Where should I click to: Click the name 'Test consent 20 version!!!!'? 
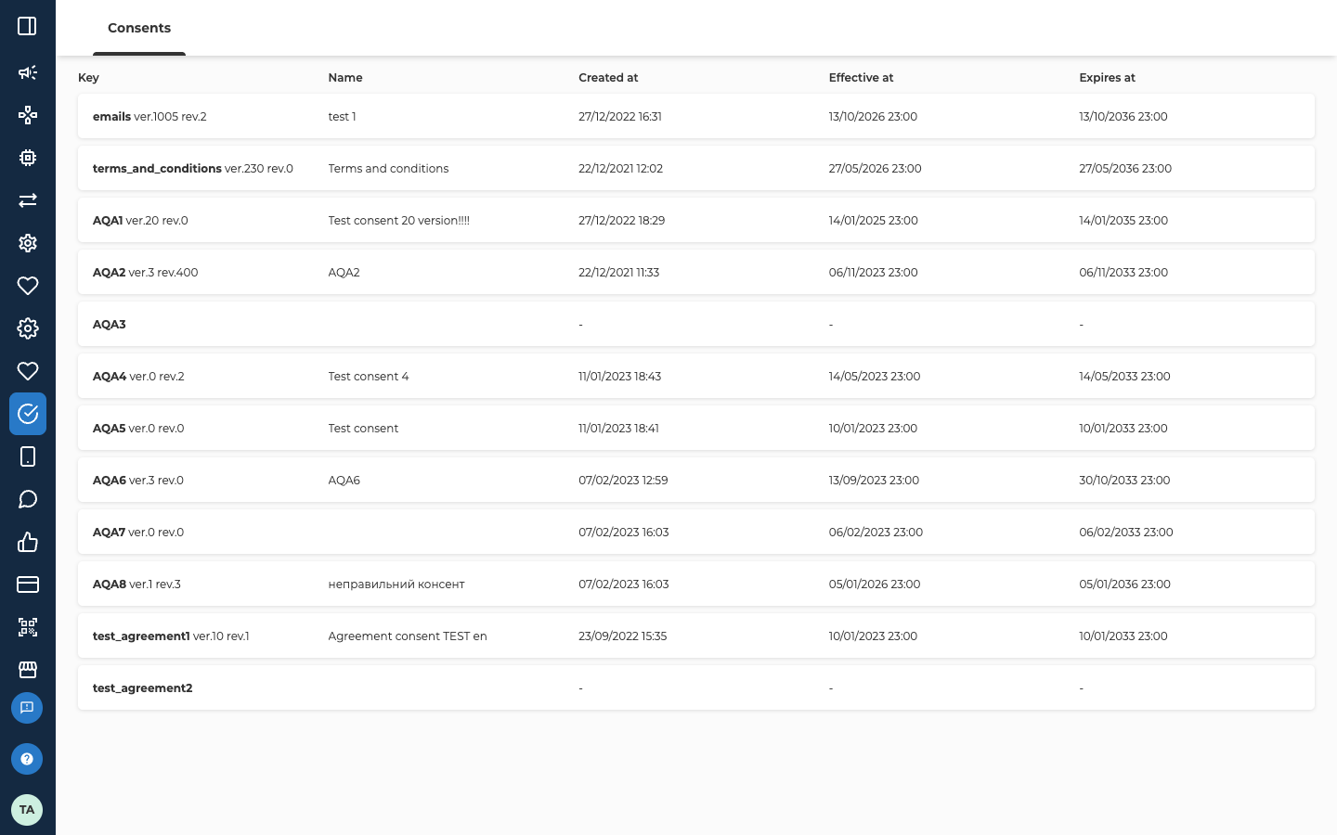(x=399, y=221)
